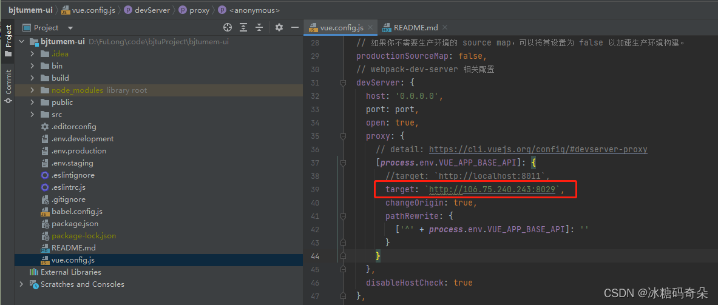Click the Select Opened File locate icon

[228, 27]
